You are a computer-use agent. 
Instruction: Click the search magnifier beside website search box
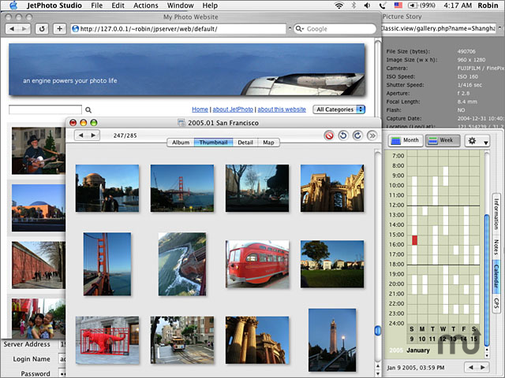click(88, 110)
